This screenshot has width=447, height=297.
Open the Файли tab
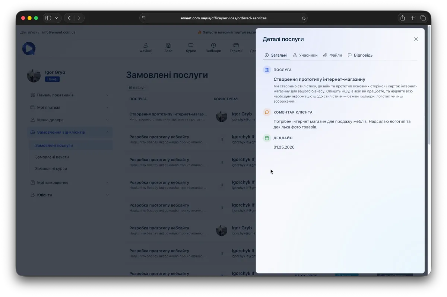coord(332,55)
